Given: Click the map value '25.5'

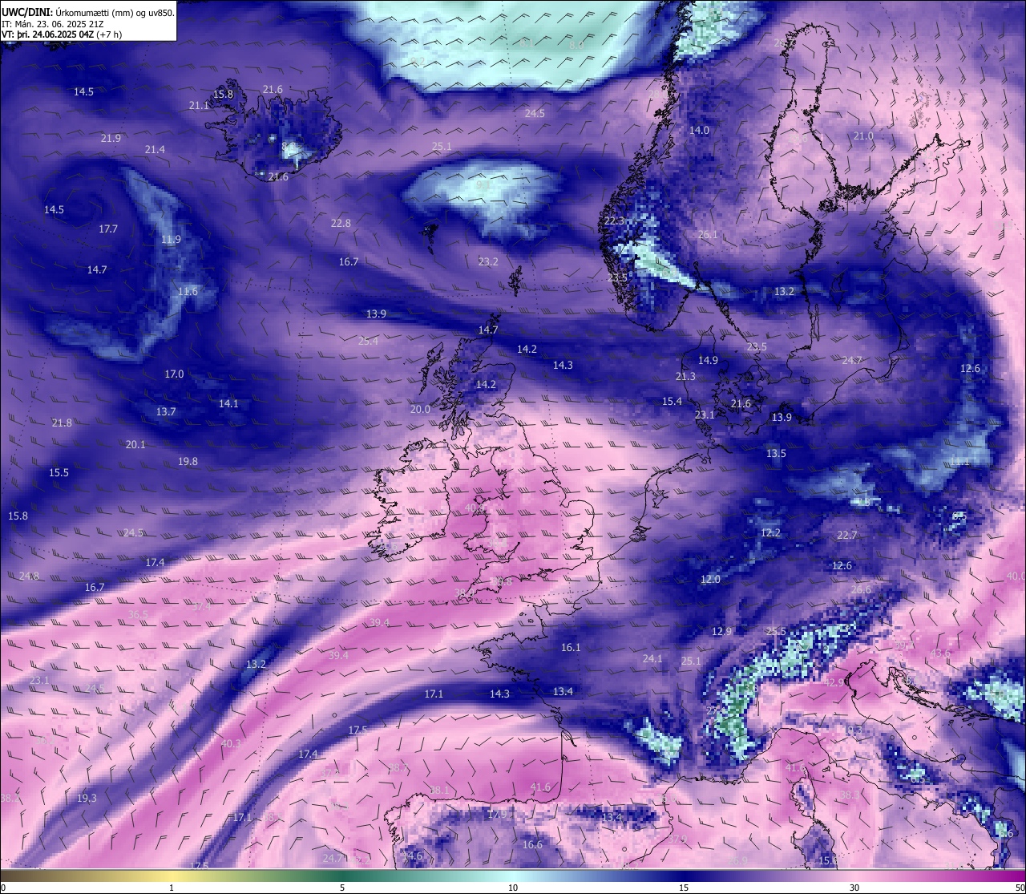Looking at the screenshot, I should pyautogui.click(x=776, y=632).
